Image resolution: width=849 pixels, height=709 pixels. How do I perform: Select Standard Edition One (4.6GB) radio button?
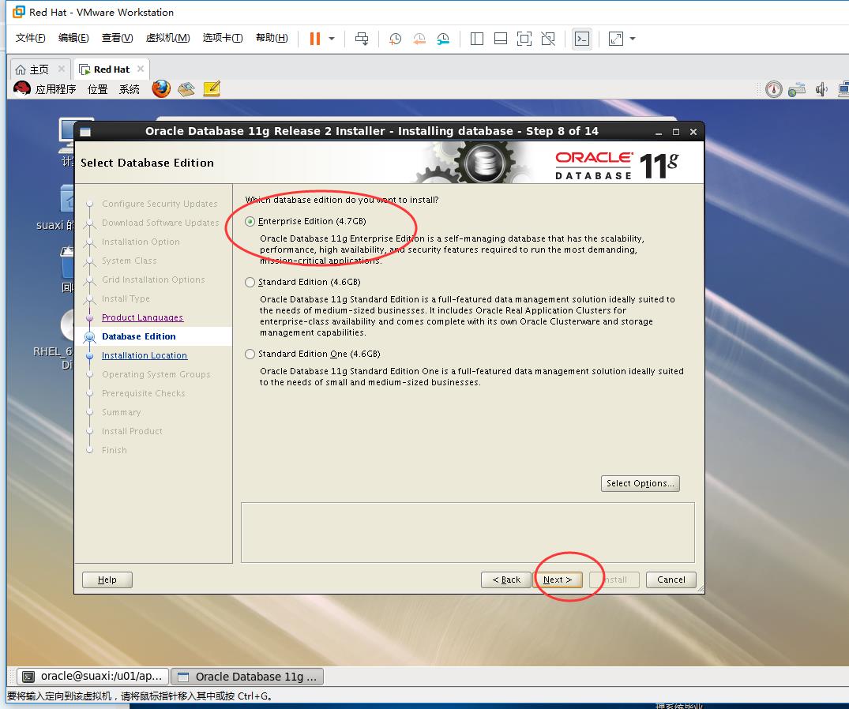coord(250,354)
